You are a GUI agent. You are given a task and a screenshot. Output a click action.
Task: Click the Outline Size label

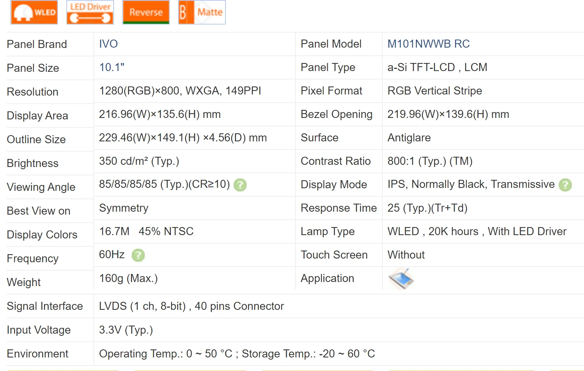(x=36, y=140)
